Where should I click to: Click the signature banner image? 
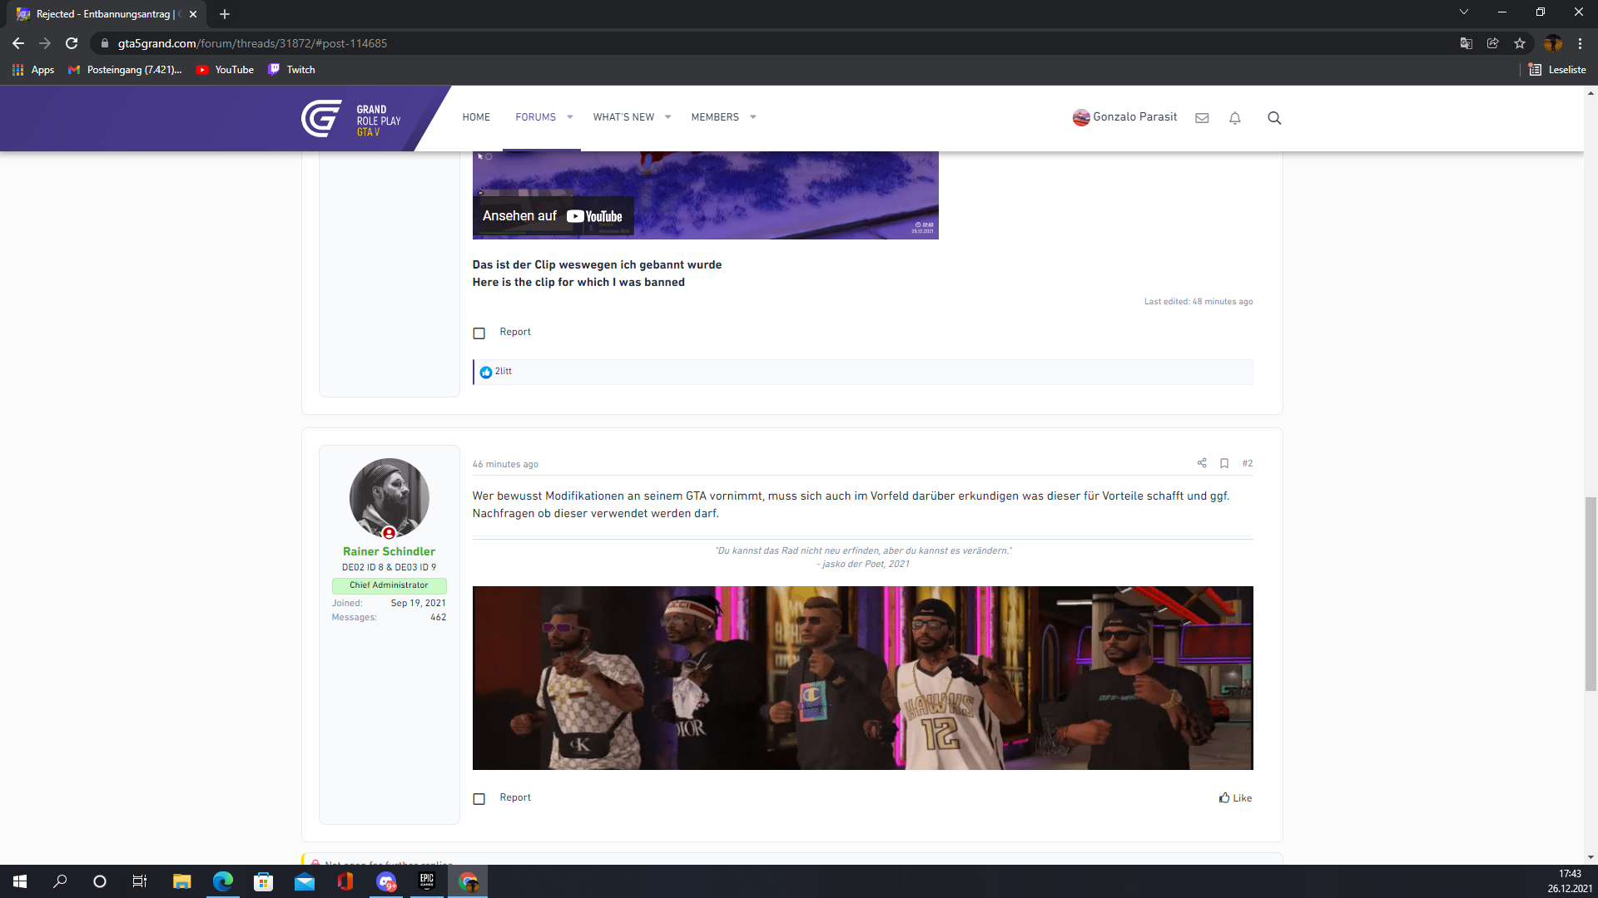click(x=862, y=678)
